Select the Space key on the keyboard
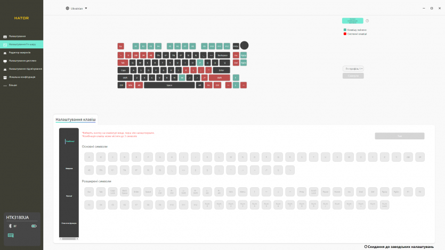The width and height of the screenshot is (445, 250). [169, 85]
